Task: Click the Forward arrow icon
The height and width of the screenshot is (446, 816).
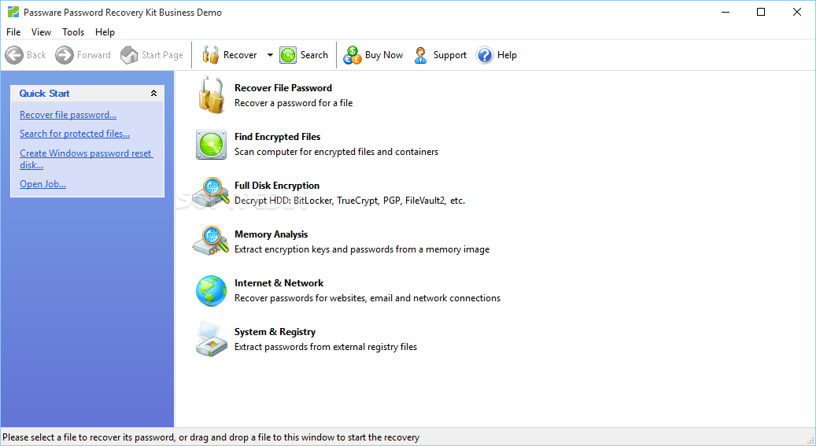Action: pyautogui.click(x=65, y=54)
